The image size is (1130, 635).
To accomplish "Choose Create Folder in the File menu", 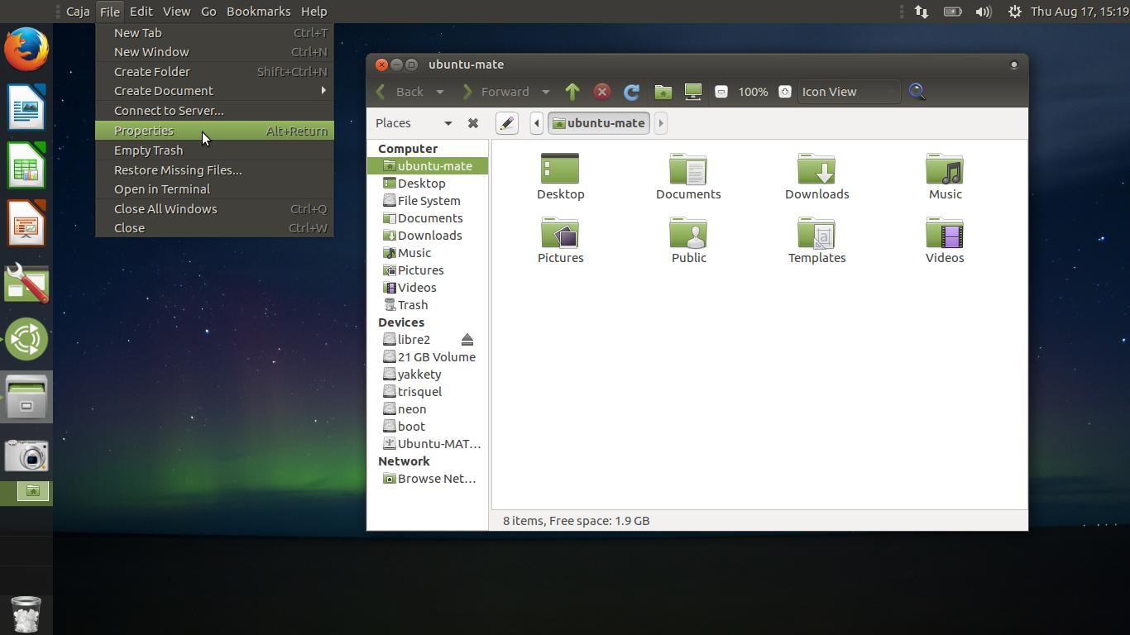I will point(215,72).
